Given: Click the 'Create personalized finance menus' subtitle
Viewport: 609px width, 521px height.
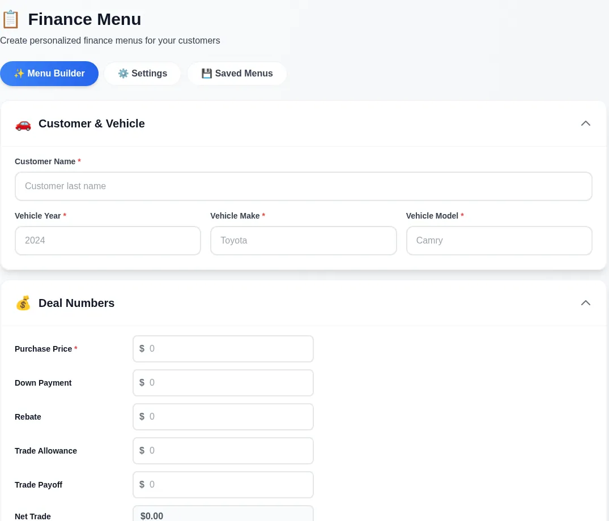Looking at the screenshot, I should (110, 41).
